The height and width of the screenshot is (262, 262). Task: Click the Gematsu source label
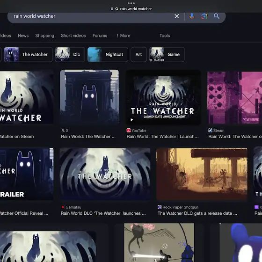73,207
